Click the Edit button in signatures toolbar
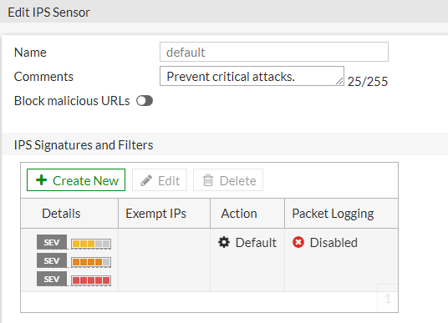Viewport: 448px width, 323px height. tap(160, 180)
